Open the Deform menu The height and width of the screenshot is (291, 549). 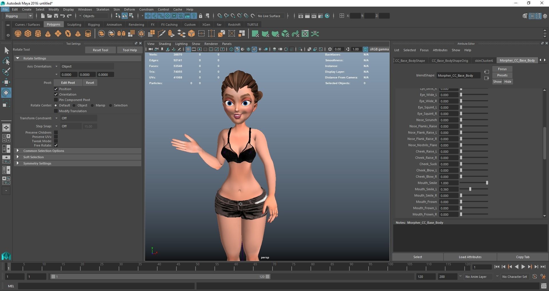click(129, 9)
